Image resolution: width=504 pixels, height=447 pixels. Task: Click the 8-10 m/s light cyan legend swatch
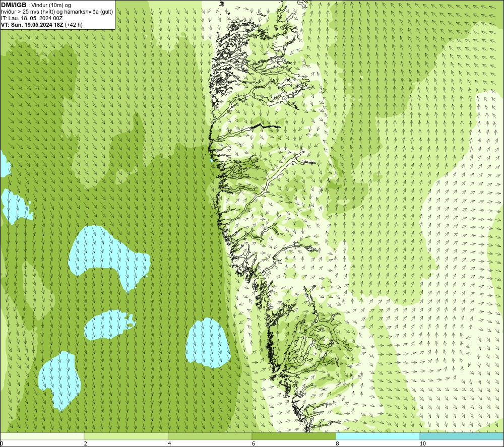[377, 436]
